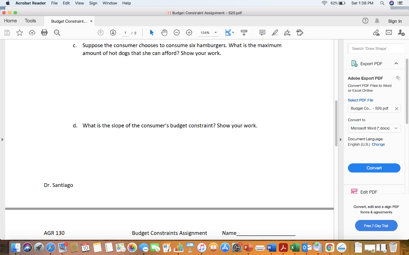Image resolution: width=409 pixels, height=255 pixels.
Task: Open the 'Convert to' format dropdown
Action: coord(374,128)
